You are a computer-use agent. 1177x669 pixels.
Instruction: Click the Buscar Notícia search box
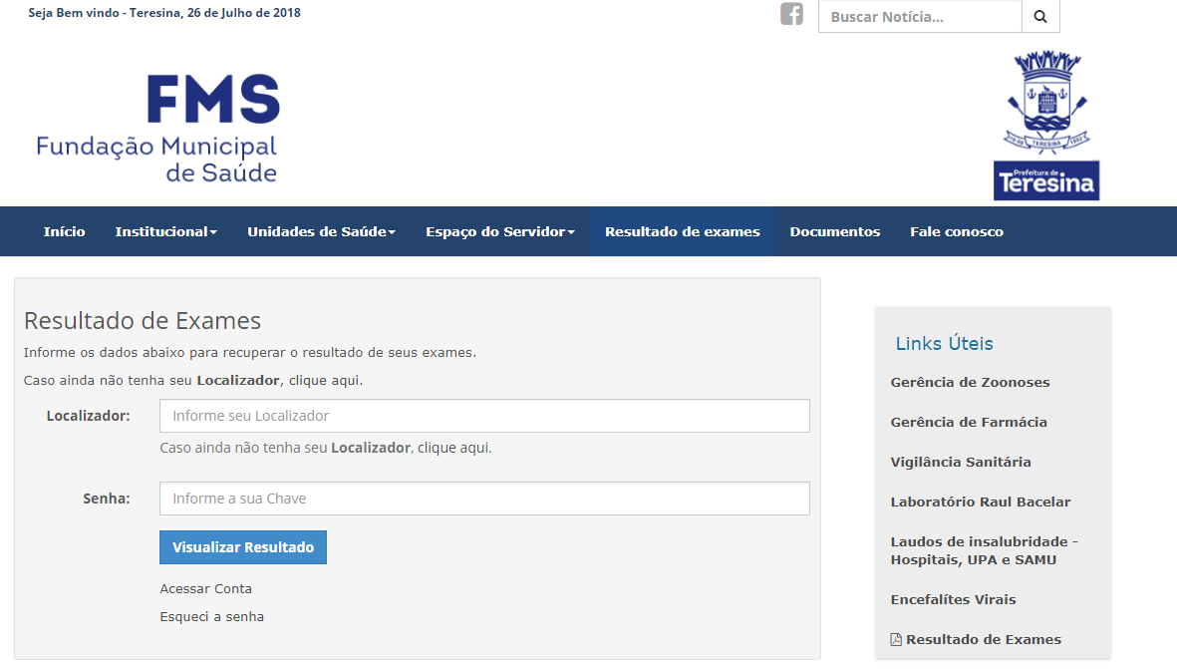pyautogui.click(x=918, y=16)
